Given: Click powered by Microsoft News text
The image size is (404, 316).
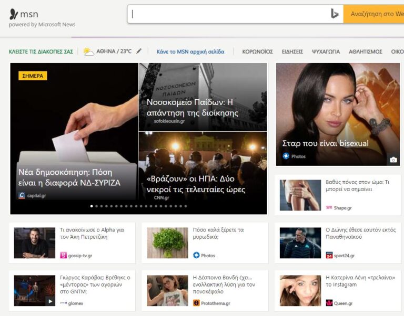Looking at the screenshot, I should coord(42,25).
